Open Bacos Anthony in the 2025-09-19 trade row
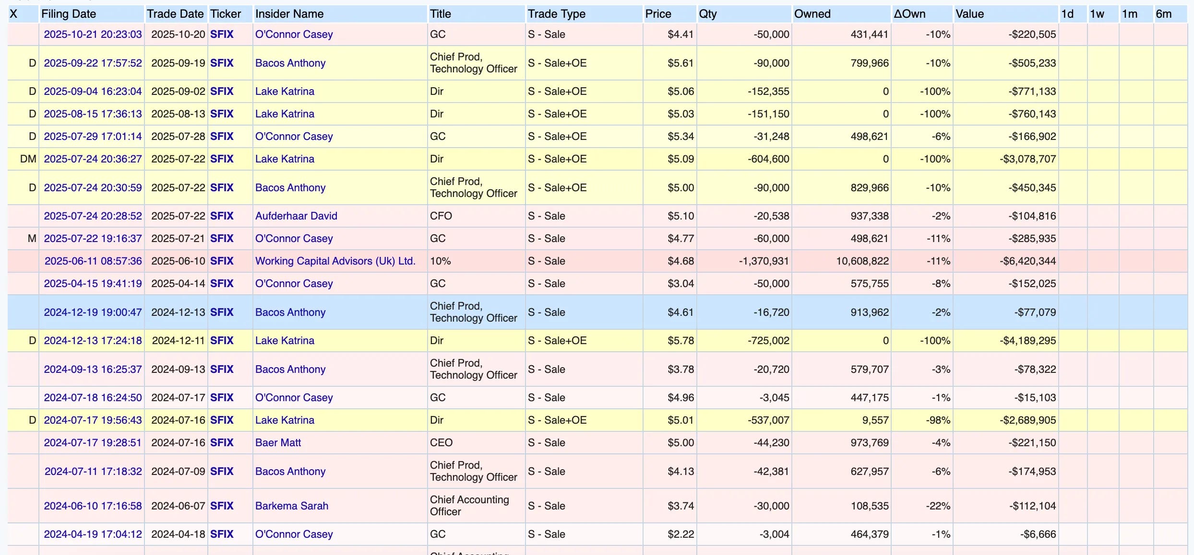Screen dimensions: 1194x555 pyautogui.click(x=290, y=63)
